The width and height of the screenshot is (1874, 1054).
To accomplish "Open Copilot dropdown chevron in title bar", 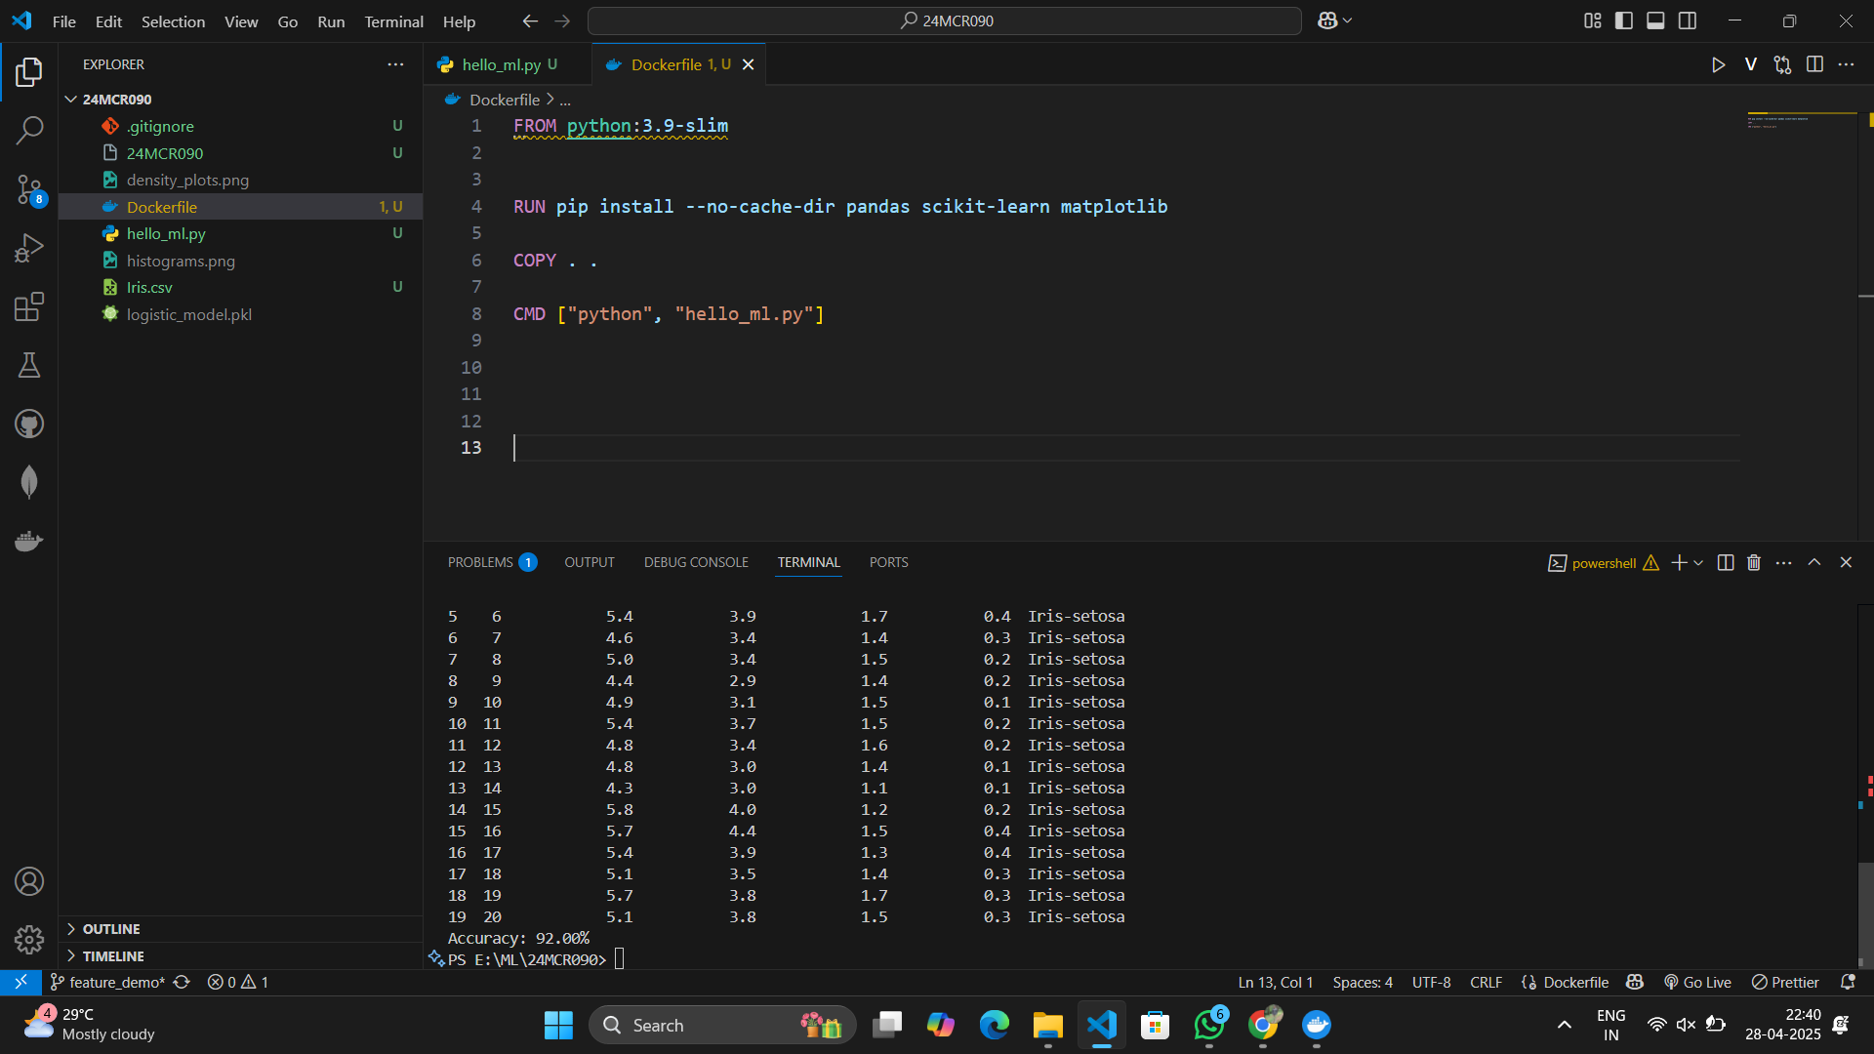I will (x=1348, y=20).
